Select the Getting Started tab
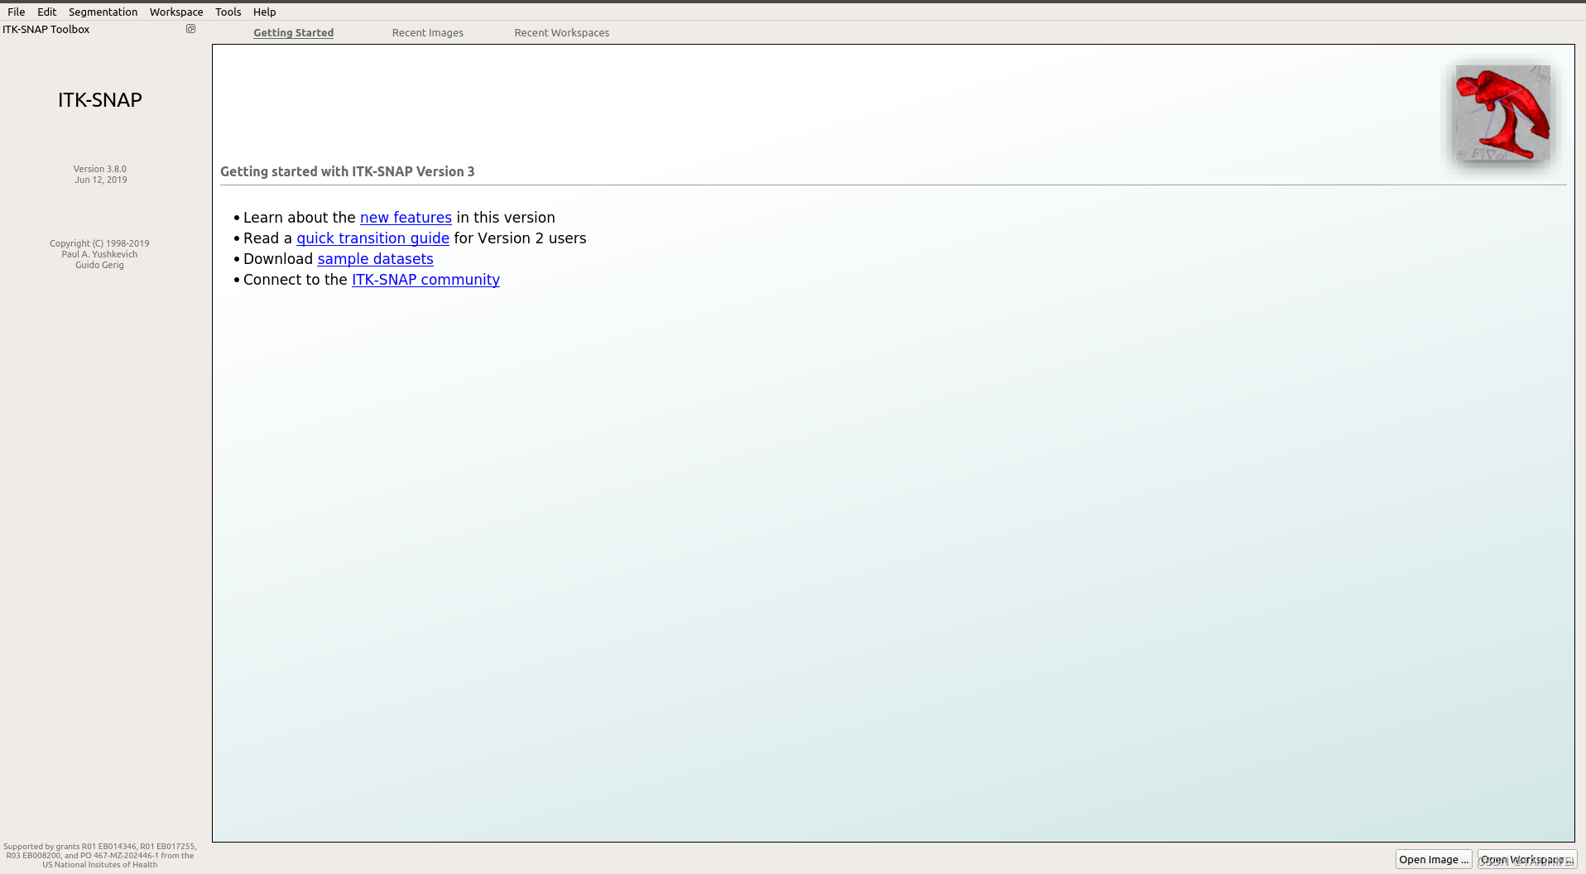The image size is (1586, 874). click(x=293, y=32)
